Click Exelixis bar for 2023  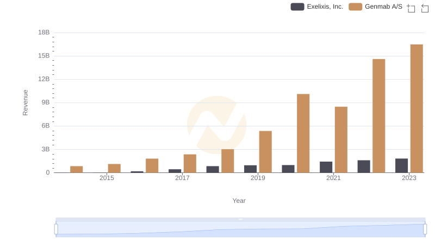401,165
